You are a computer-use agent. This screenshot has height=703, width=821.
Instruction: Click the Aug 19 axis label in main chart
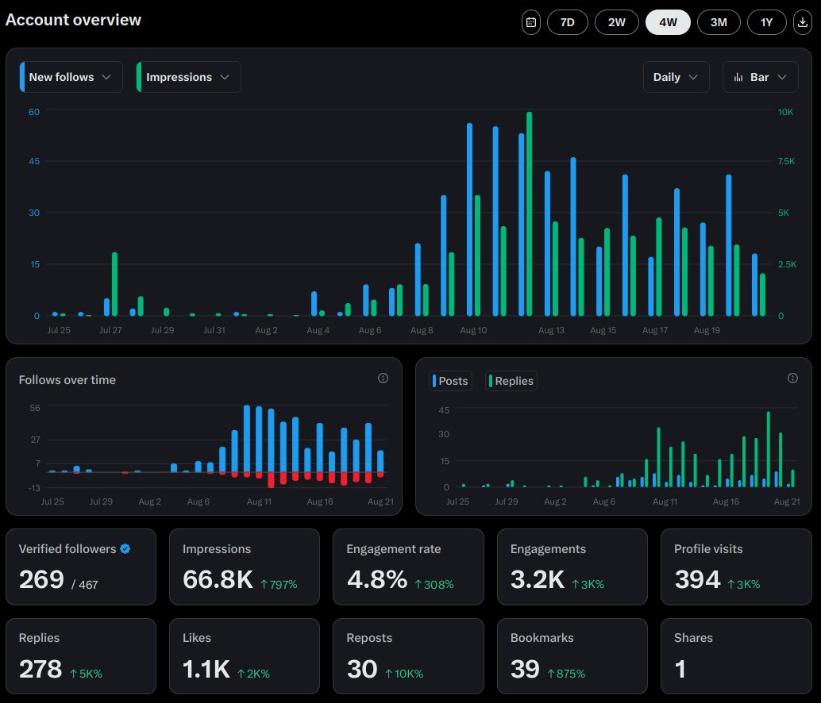click(x=707, y=330)
